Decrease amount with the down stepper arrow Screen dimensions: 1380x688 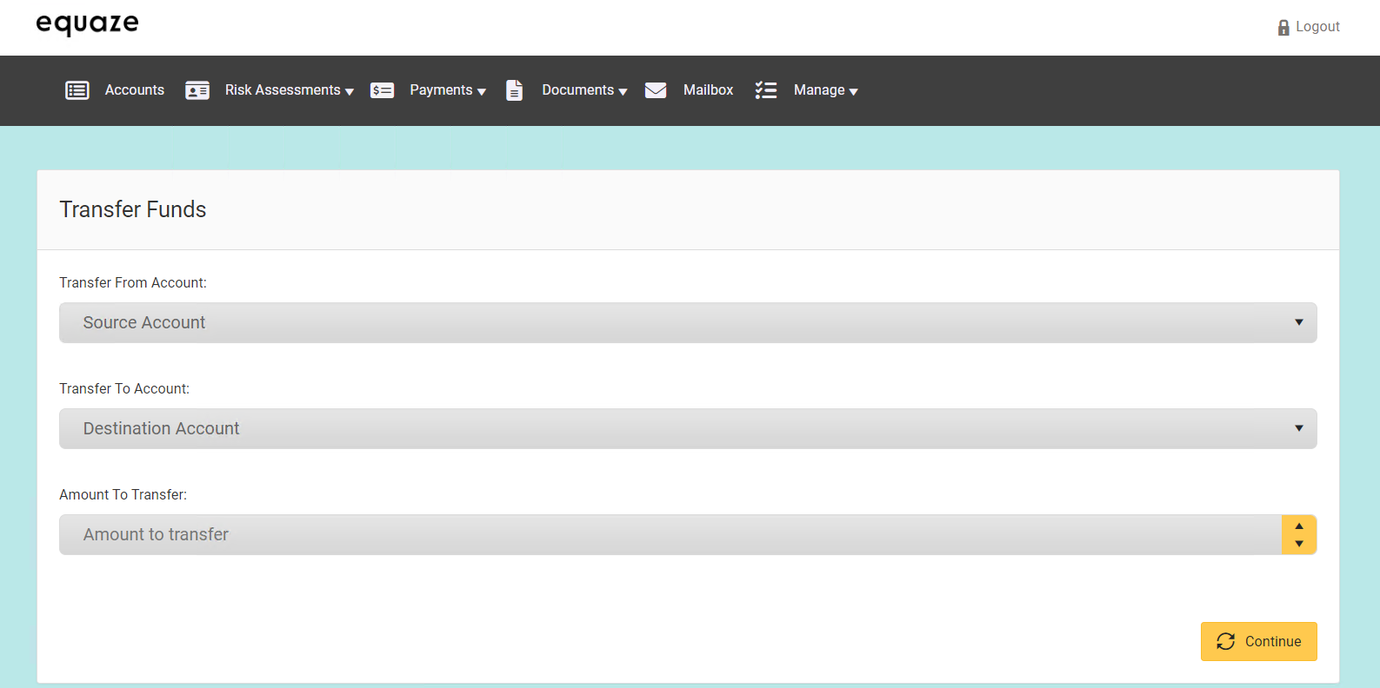pos(1299,544)
